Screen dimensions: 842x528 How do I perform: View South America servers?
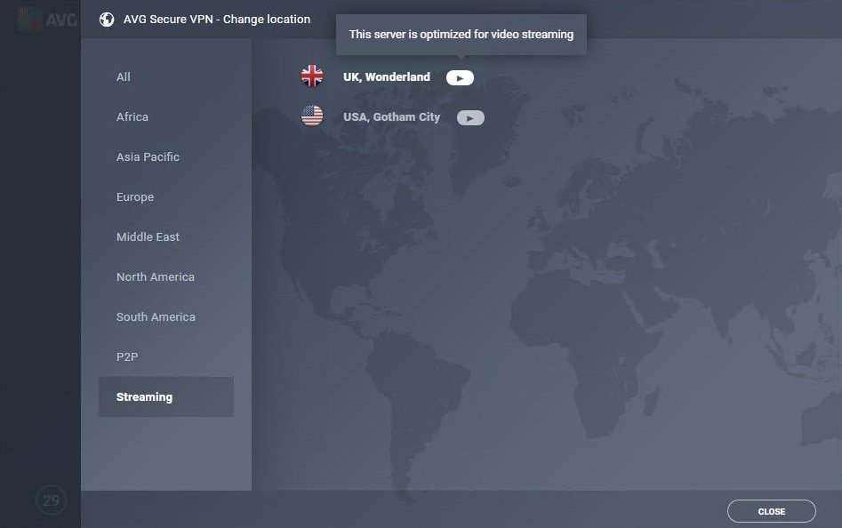[156, 316]
